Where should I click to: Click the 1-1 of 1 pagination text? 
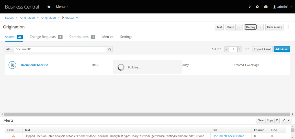(x=217, y=49)
